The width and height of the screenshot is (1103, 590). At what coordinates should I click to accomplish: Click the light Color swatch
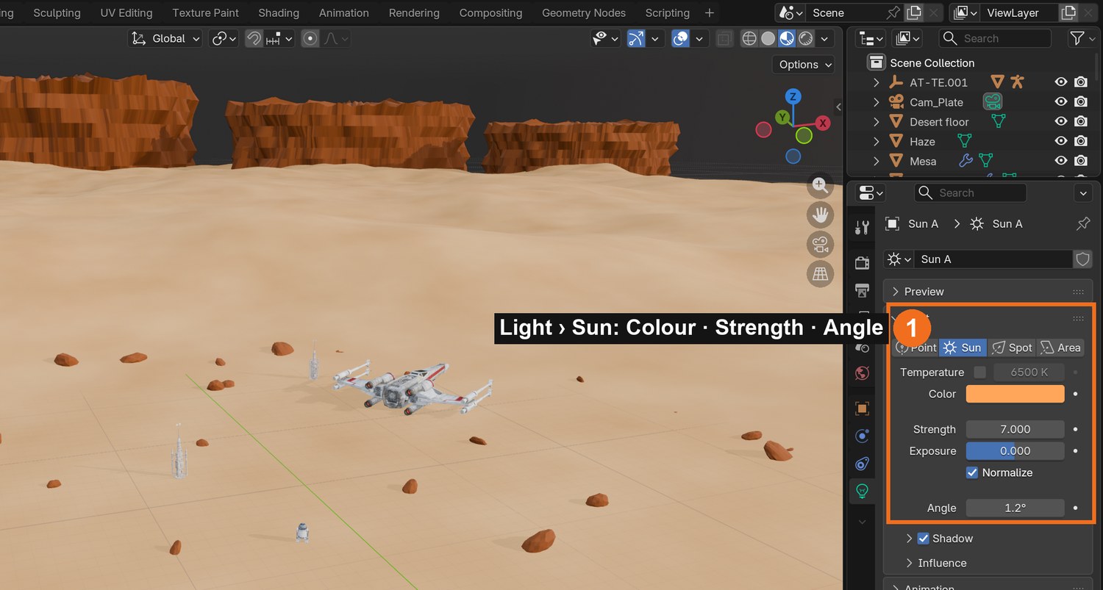pos(1015,394)
